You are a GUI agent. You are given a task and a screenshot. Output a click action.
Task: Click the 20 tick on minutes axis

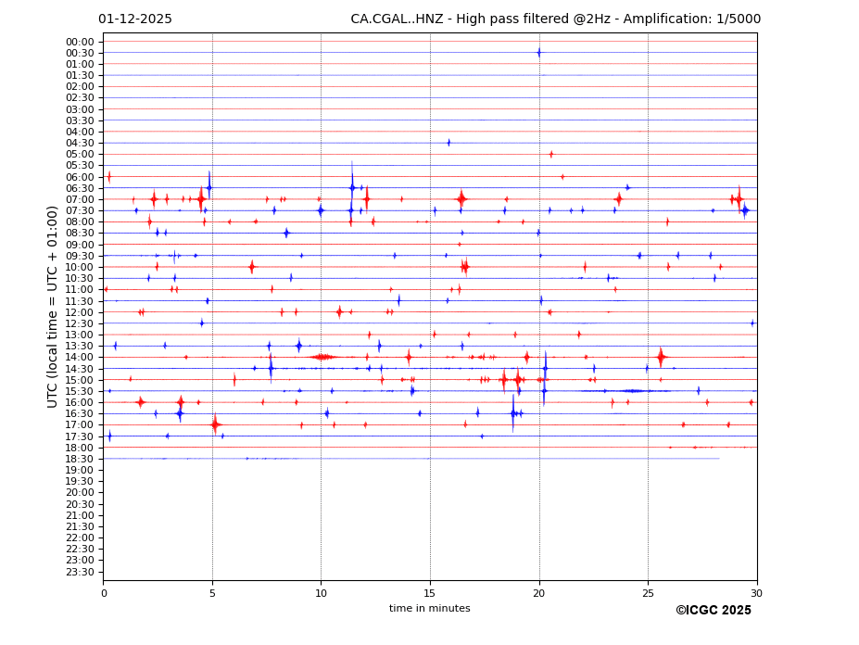tap(539, 592)
